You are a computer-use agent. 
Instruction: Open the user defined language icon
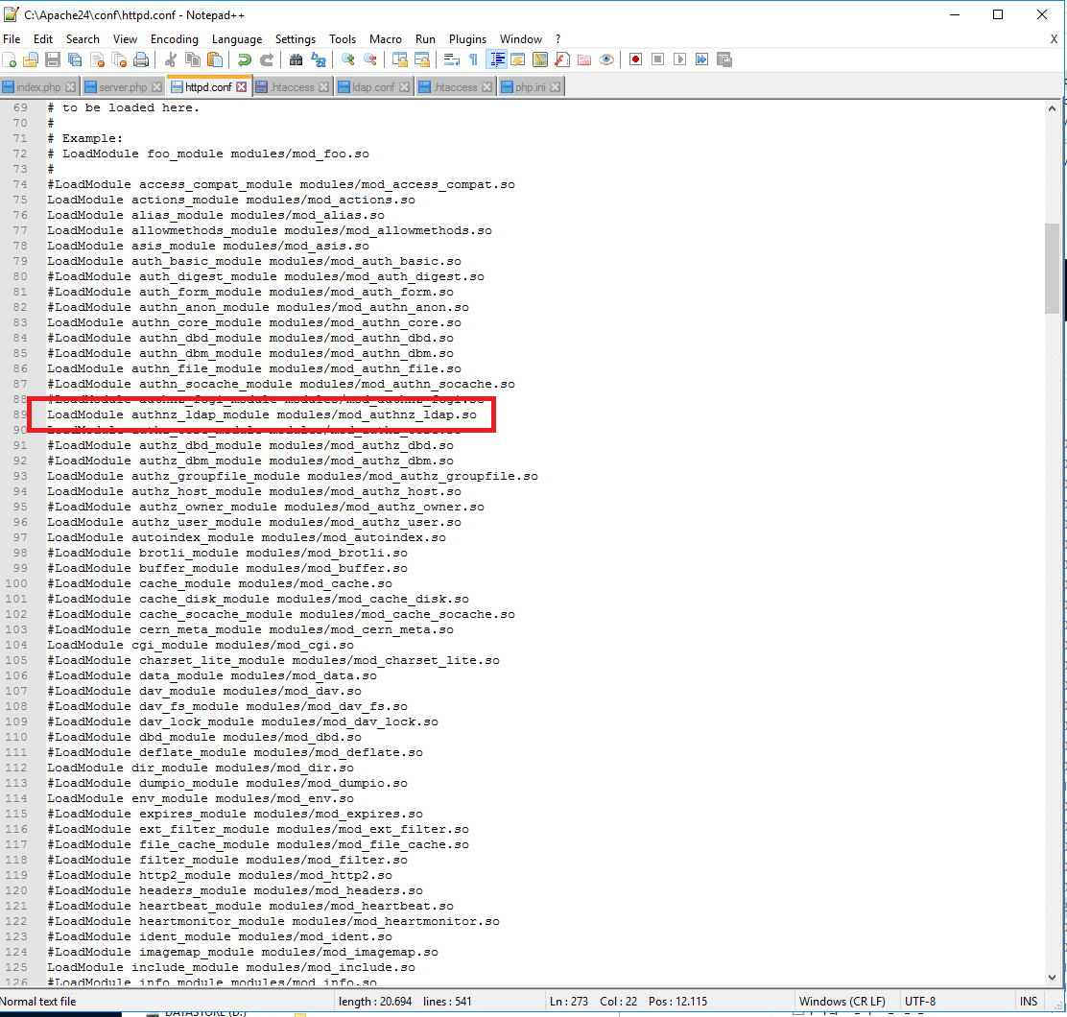[x=518, y=59]
